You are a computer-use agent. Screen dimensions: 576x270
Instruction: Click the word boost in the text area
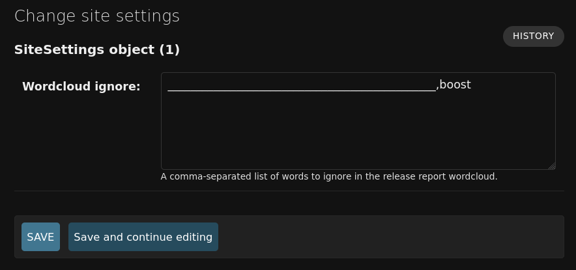(455, 85)
